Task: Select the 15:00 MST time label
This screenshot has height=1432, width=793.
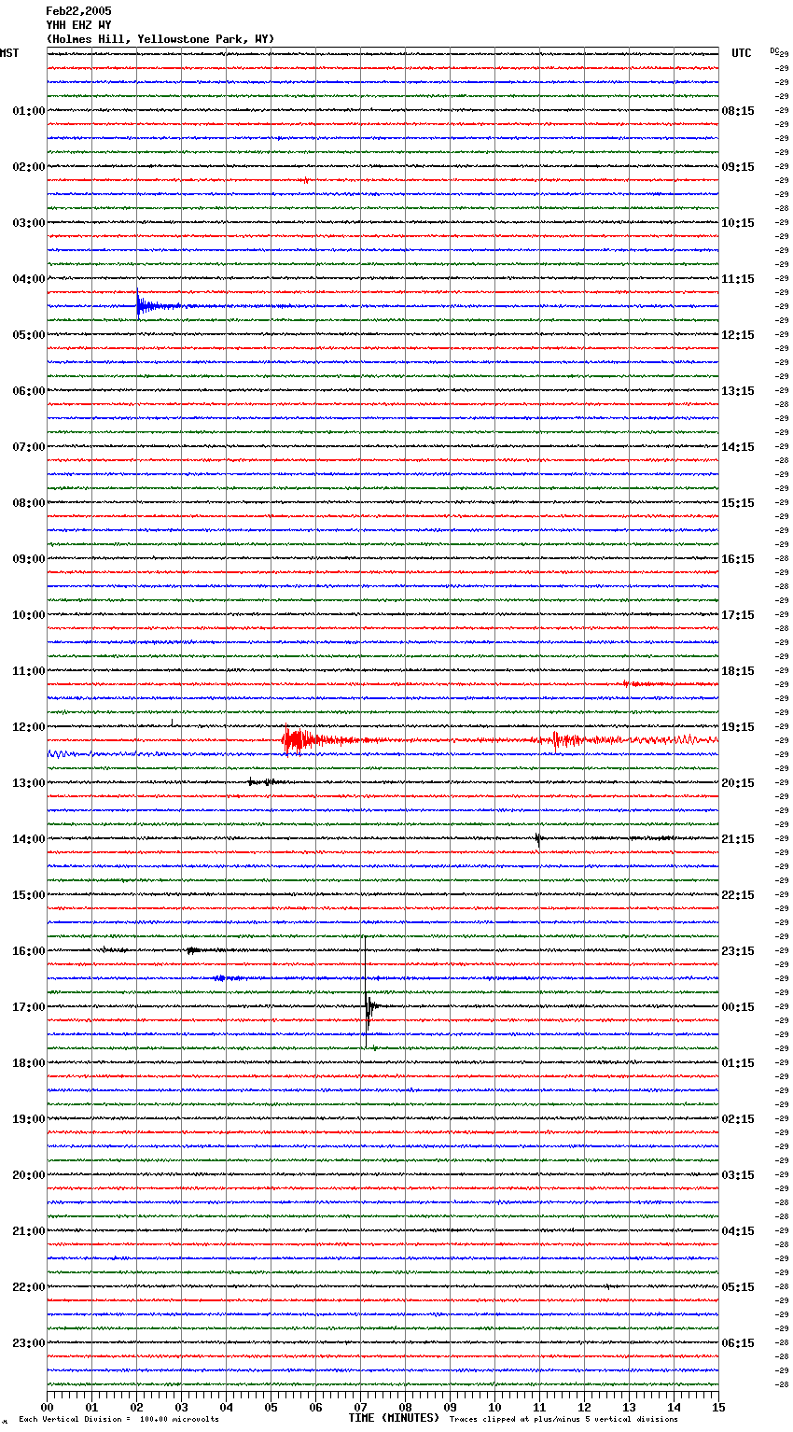Action: 29,895
